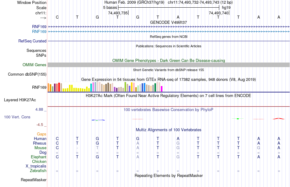The image size is (290, 187).
Task: Click the Short Genetic Variants dbSNP title
Action: [x=169, y=70]
